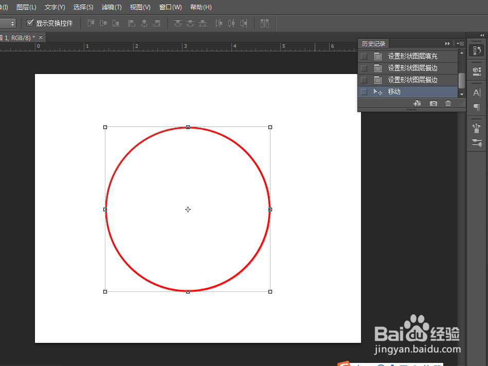The image size is (488, 366).
Task: Open the 滤镜(T) menu
Action: [112, 7]
